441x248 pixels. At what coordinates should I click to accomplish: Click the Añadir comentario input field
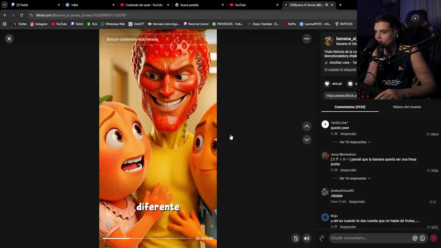pos(371,238)
